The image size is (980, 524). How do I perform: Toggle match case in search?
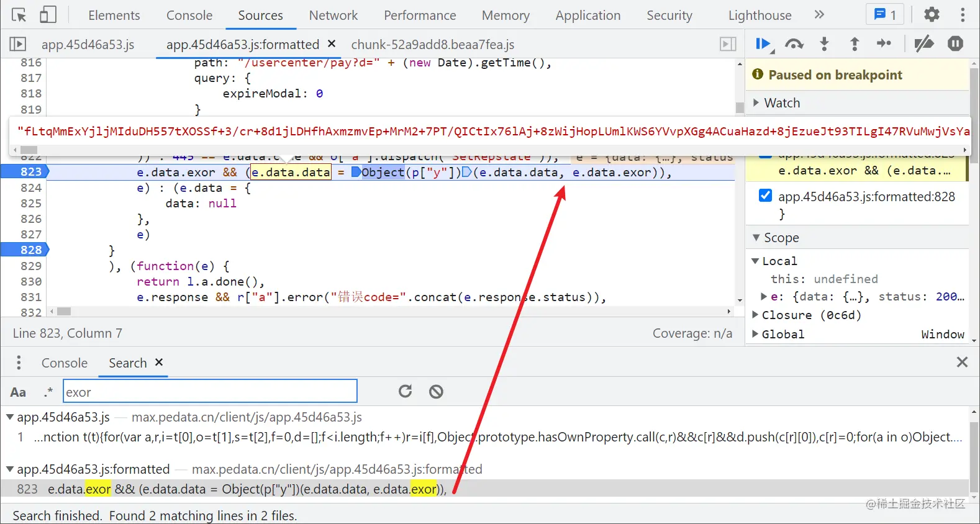(18, 392)
